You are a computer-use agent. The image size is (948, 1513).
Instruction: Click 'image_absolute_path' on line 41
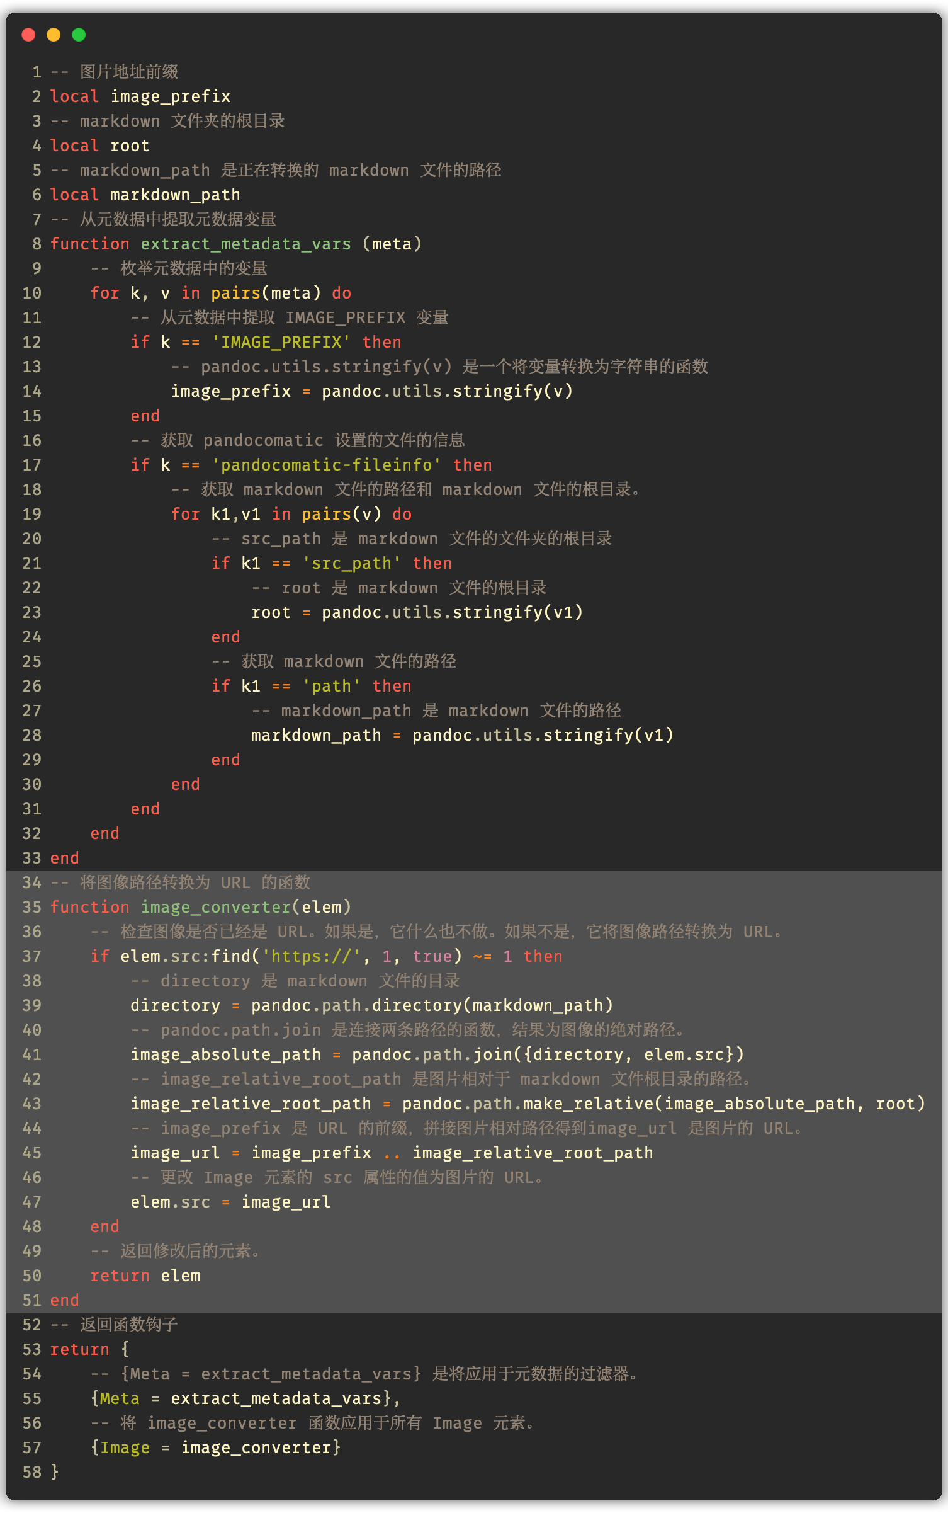click(x=226, y=1054)
